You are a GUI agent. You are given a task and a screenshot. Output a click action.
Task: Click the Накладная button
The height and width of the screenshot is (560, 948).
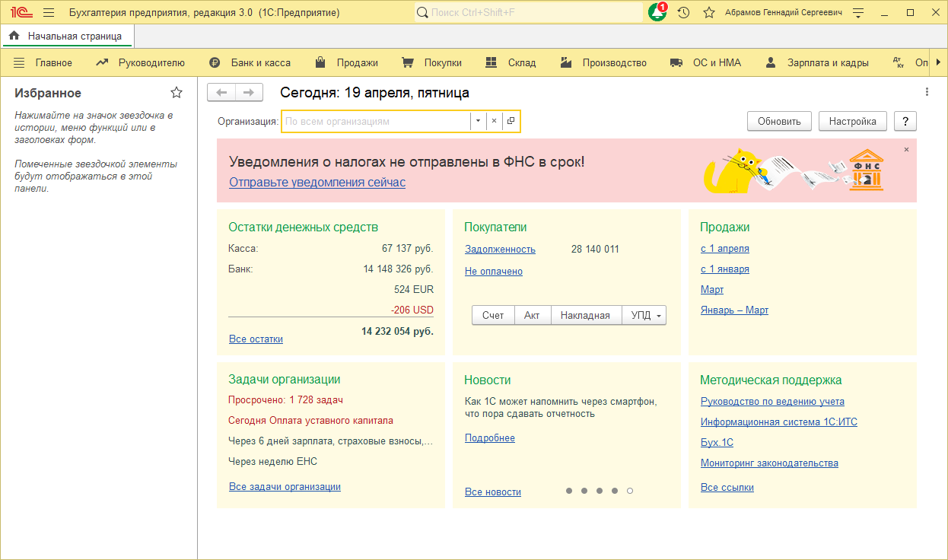click(x=585, y=315)
